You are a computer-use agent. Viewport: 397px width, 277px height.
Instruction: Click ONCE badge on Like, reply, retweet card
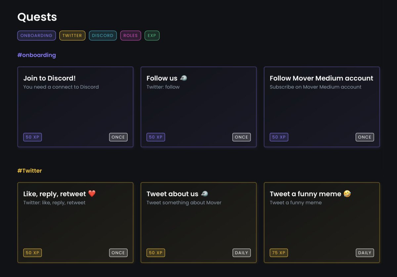click(x=118, y=253)
